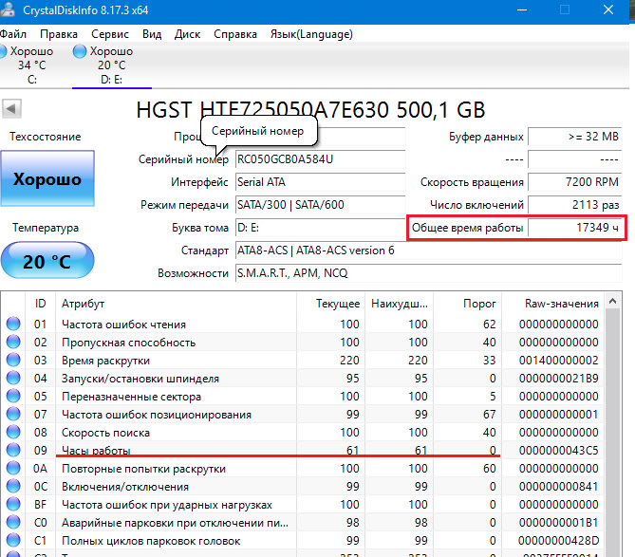Click the ATA8-ACS standard field

(x=428, y=251)
